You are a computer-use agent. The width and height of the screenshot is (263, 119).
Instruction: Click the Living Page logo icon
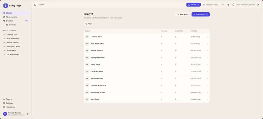6,6
